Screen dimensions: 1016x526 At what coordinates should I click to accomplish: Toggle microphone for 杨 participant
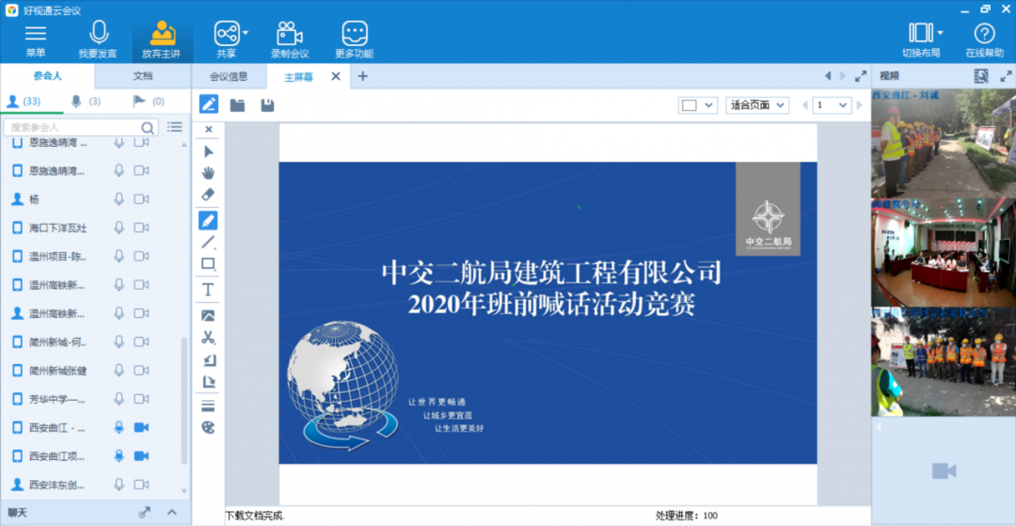click(x=119, y=199)
